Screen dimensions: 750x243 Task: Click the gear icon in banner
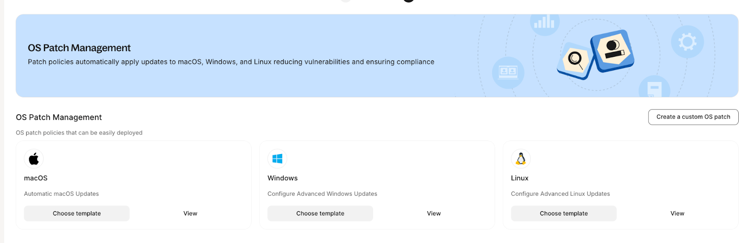tap(687, 42)
